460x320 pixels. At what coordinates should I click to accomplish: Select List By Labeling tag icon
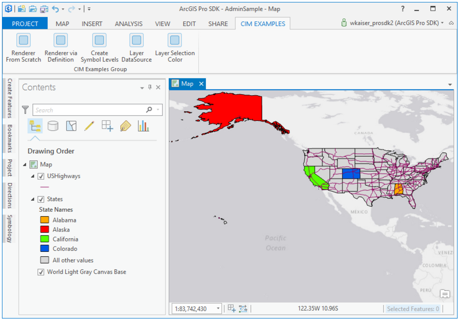pos(126,126)
